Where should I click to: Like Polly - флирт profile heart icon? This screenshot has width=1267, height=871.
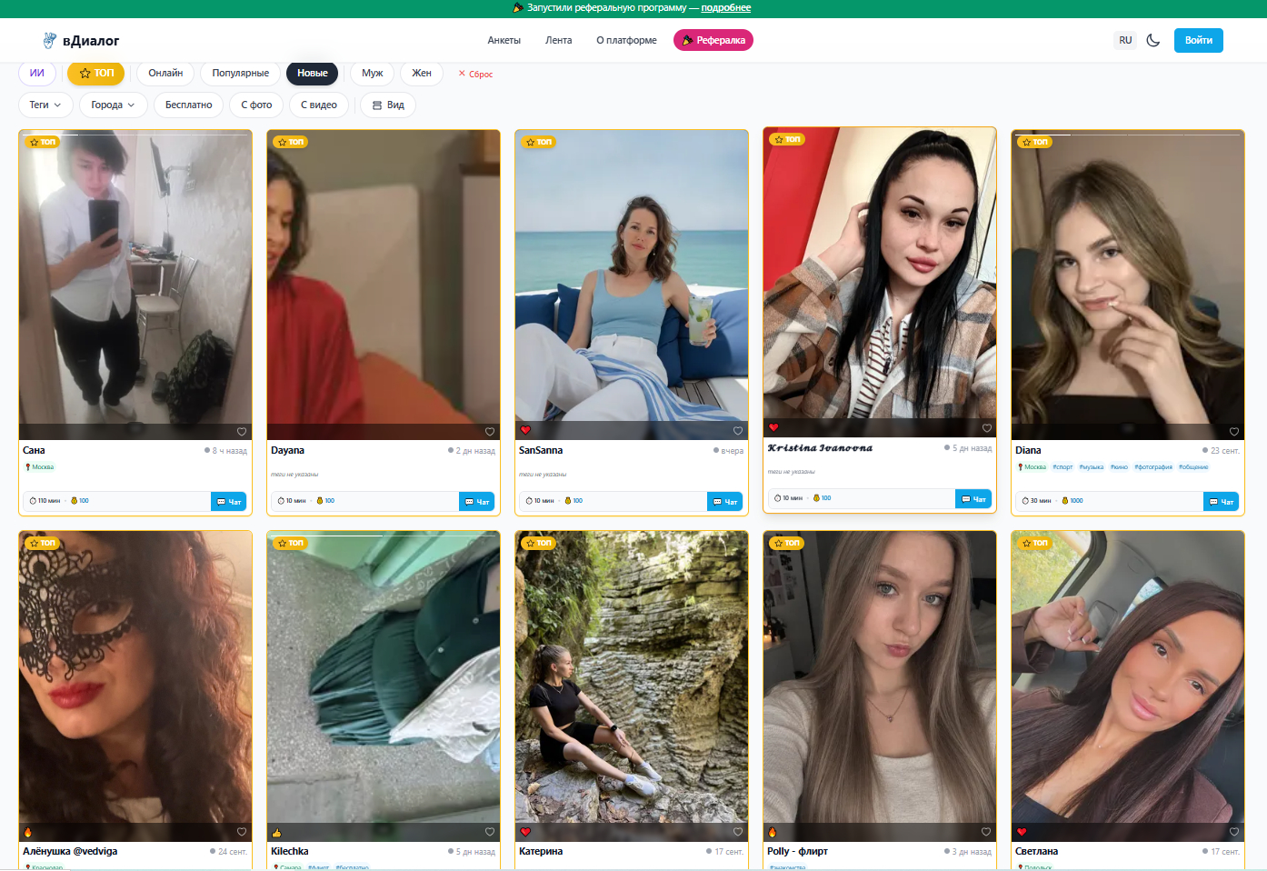click(986, 832)
